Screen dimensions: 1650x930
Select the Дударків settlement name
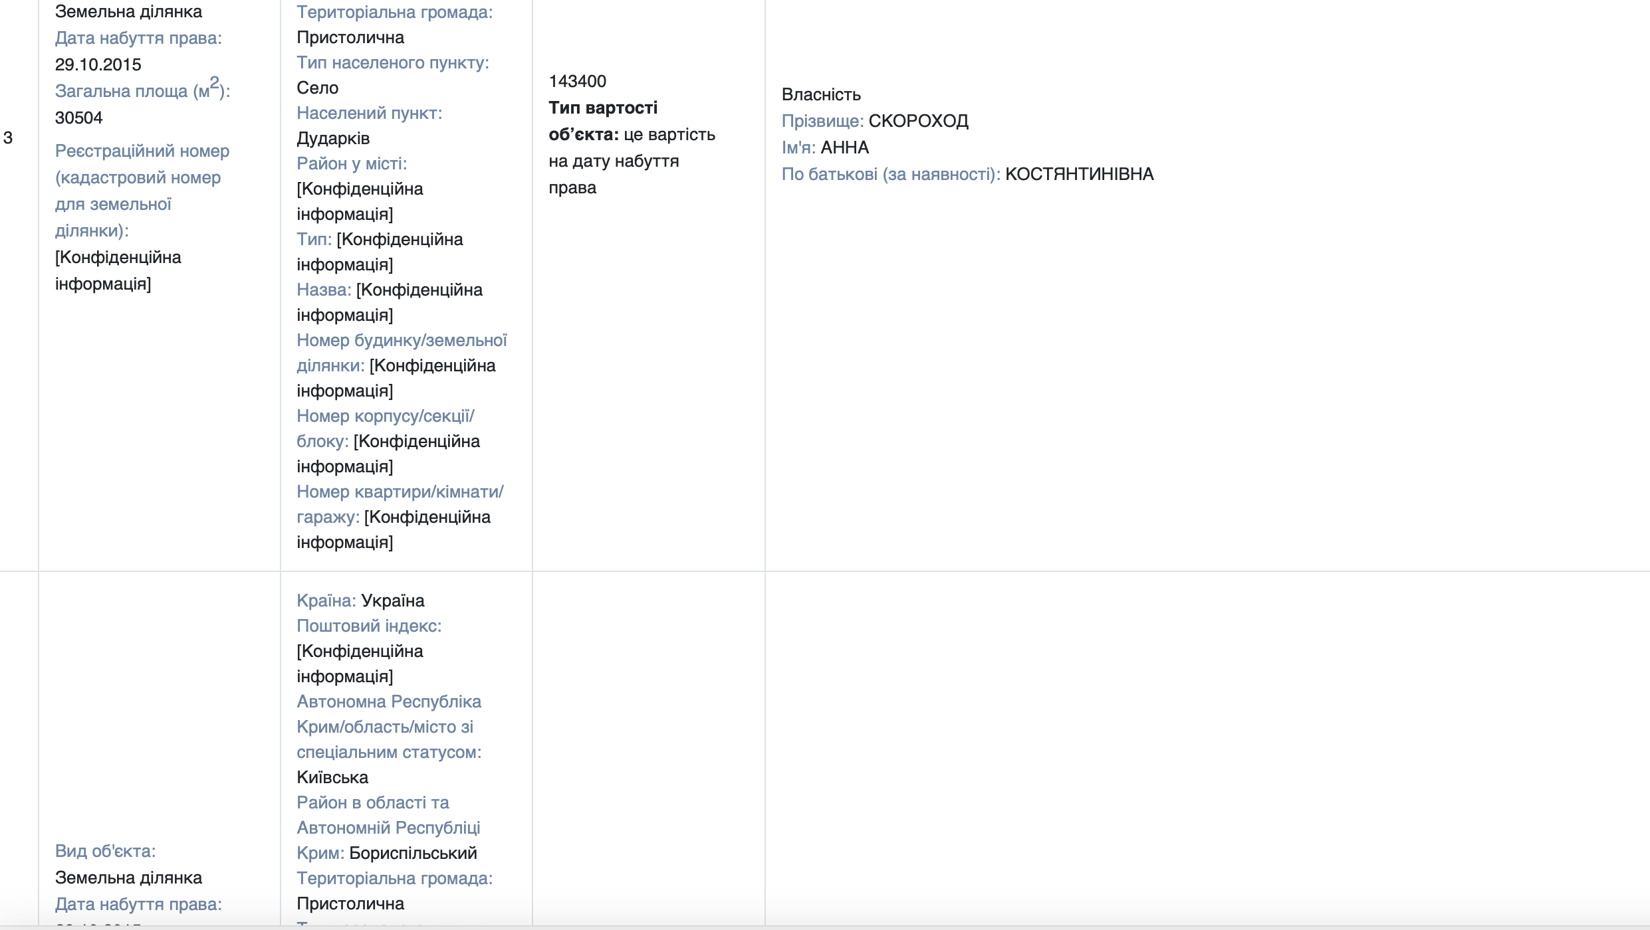pyautogui.click(x=332, y=138)
